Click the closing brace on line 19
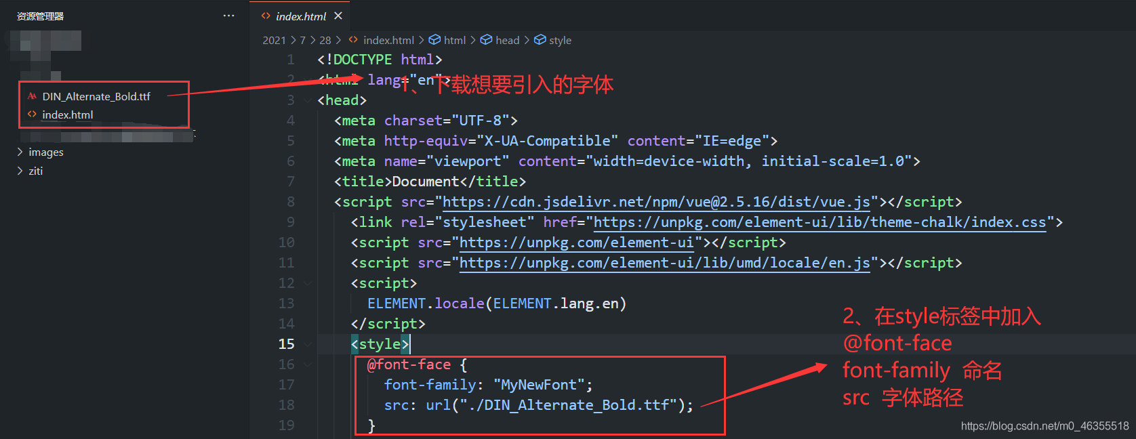 click(x=371, y=425)
